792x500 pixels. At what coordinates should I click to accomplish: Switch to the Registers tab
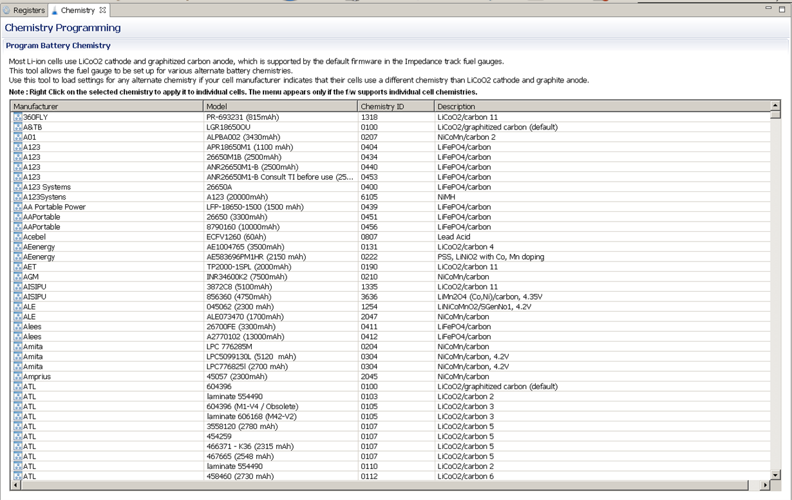click(x=24, y=10)
